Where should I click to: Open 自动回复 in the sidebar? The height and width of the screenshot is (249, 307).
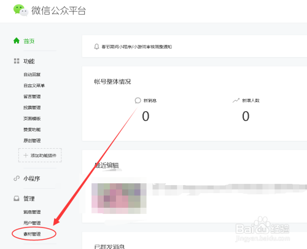tap(32, 74)
